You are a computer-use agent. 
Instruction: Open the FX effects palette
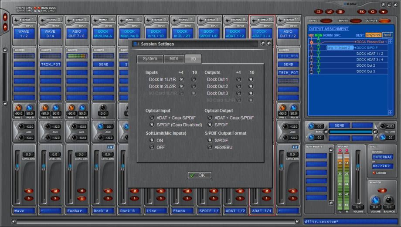point(361,12)
